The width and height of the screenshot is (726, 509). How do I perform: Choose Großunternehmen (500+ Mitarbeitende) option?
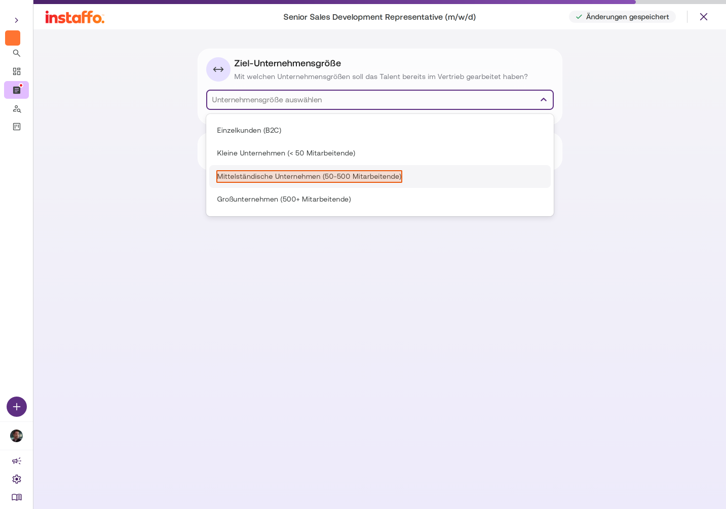(380, 199)
